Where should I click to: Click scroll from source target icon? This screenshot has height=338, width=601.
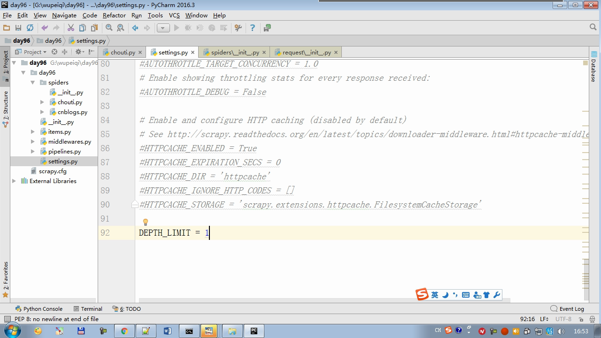pyautogui.click(x=54, y=52)
